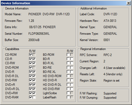Toggle the DVD-R read checkbox
The image size is (132, 105).
tap(31, 72)
